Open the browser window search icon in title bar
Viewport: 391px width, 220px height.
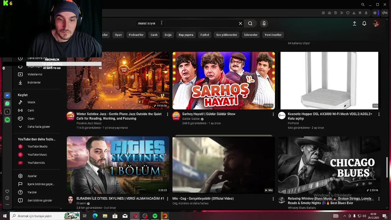tap(363, 5)
